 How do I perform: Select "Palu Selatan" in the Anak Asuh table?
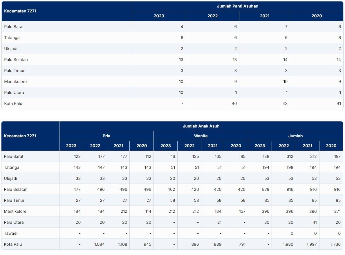click(16, 189)
